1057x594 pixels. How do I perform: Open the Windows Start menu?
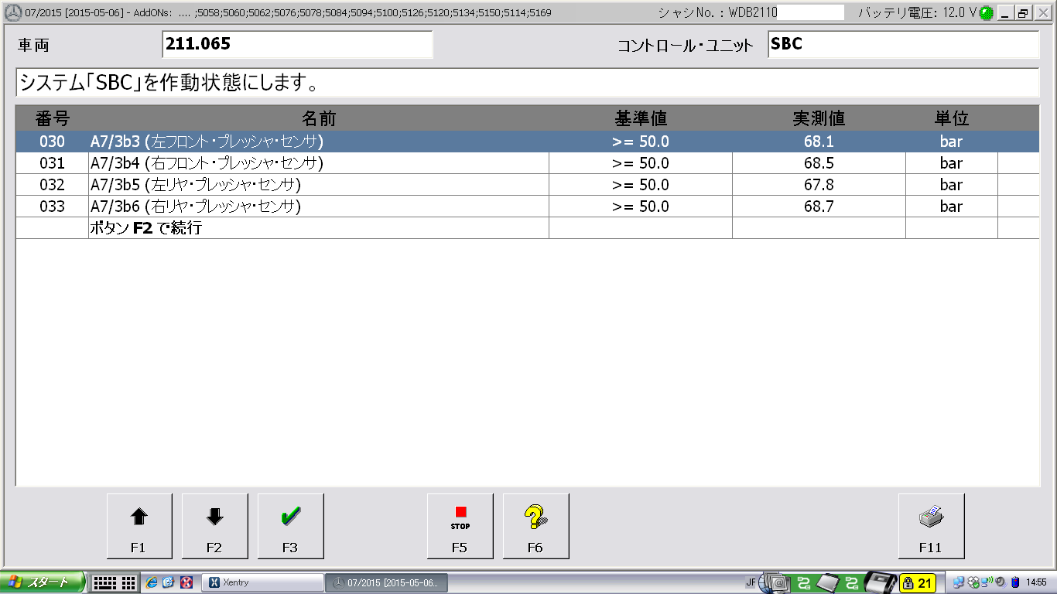click(x=41, y=582)
